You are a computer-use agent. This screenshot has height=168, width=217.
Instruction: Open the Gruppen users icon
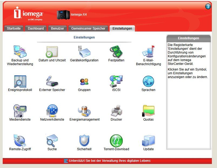tap(84, 82)
